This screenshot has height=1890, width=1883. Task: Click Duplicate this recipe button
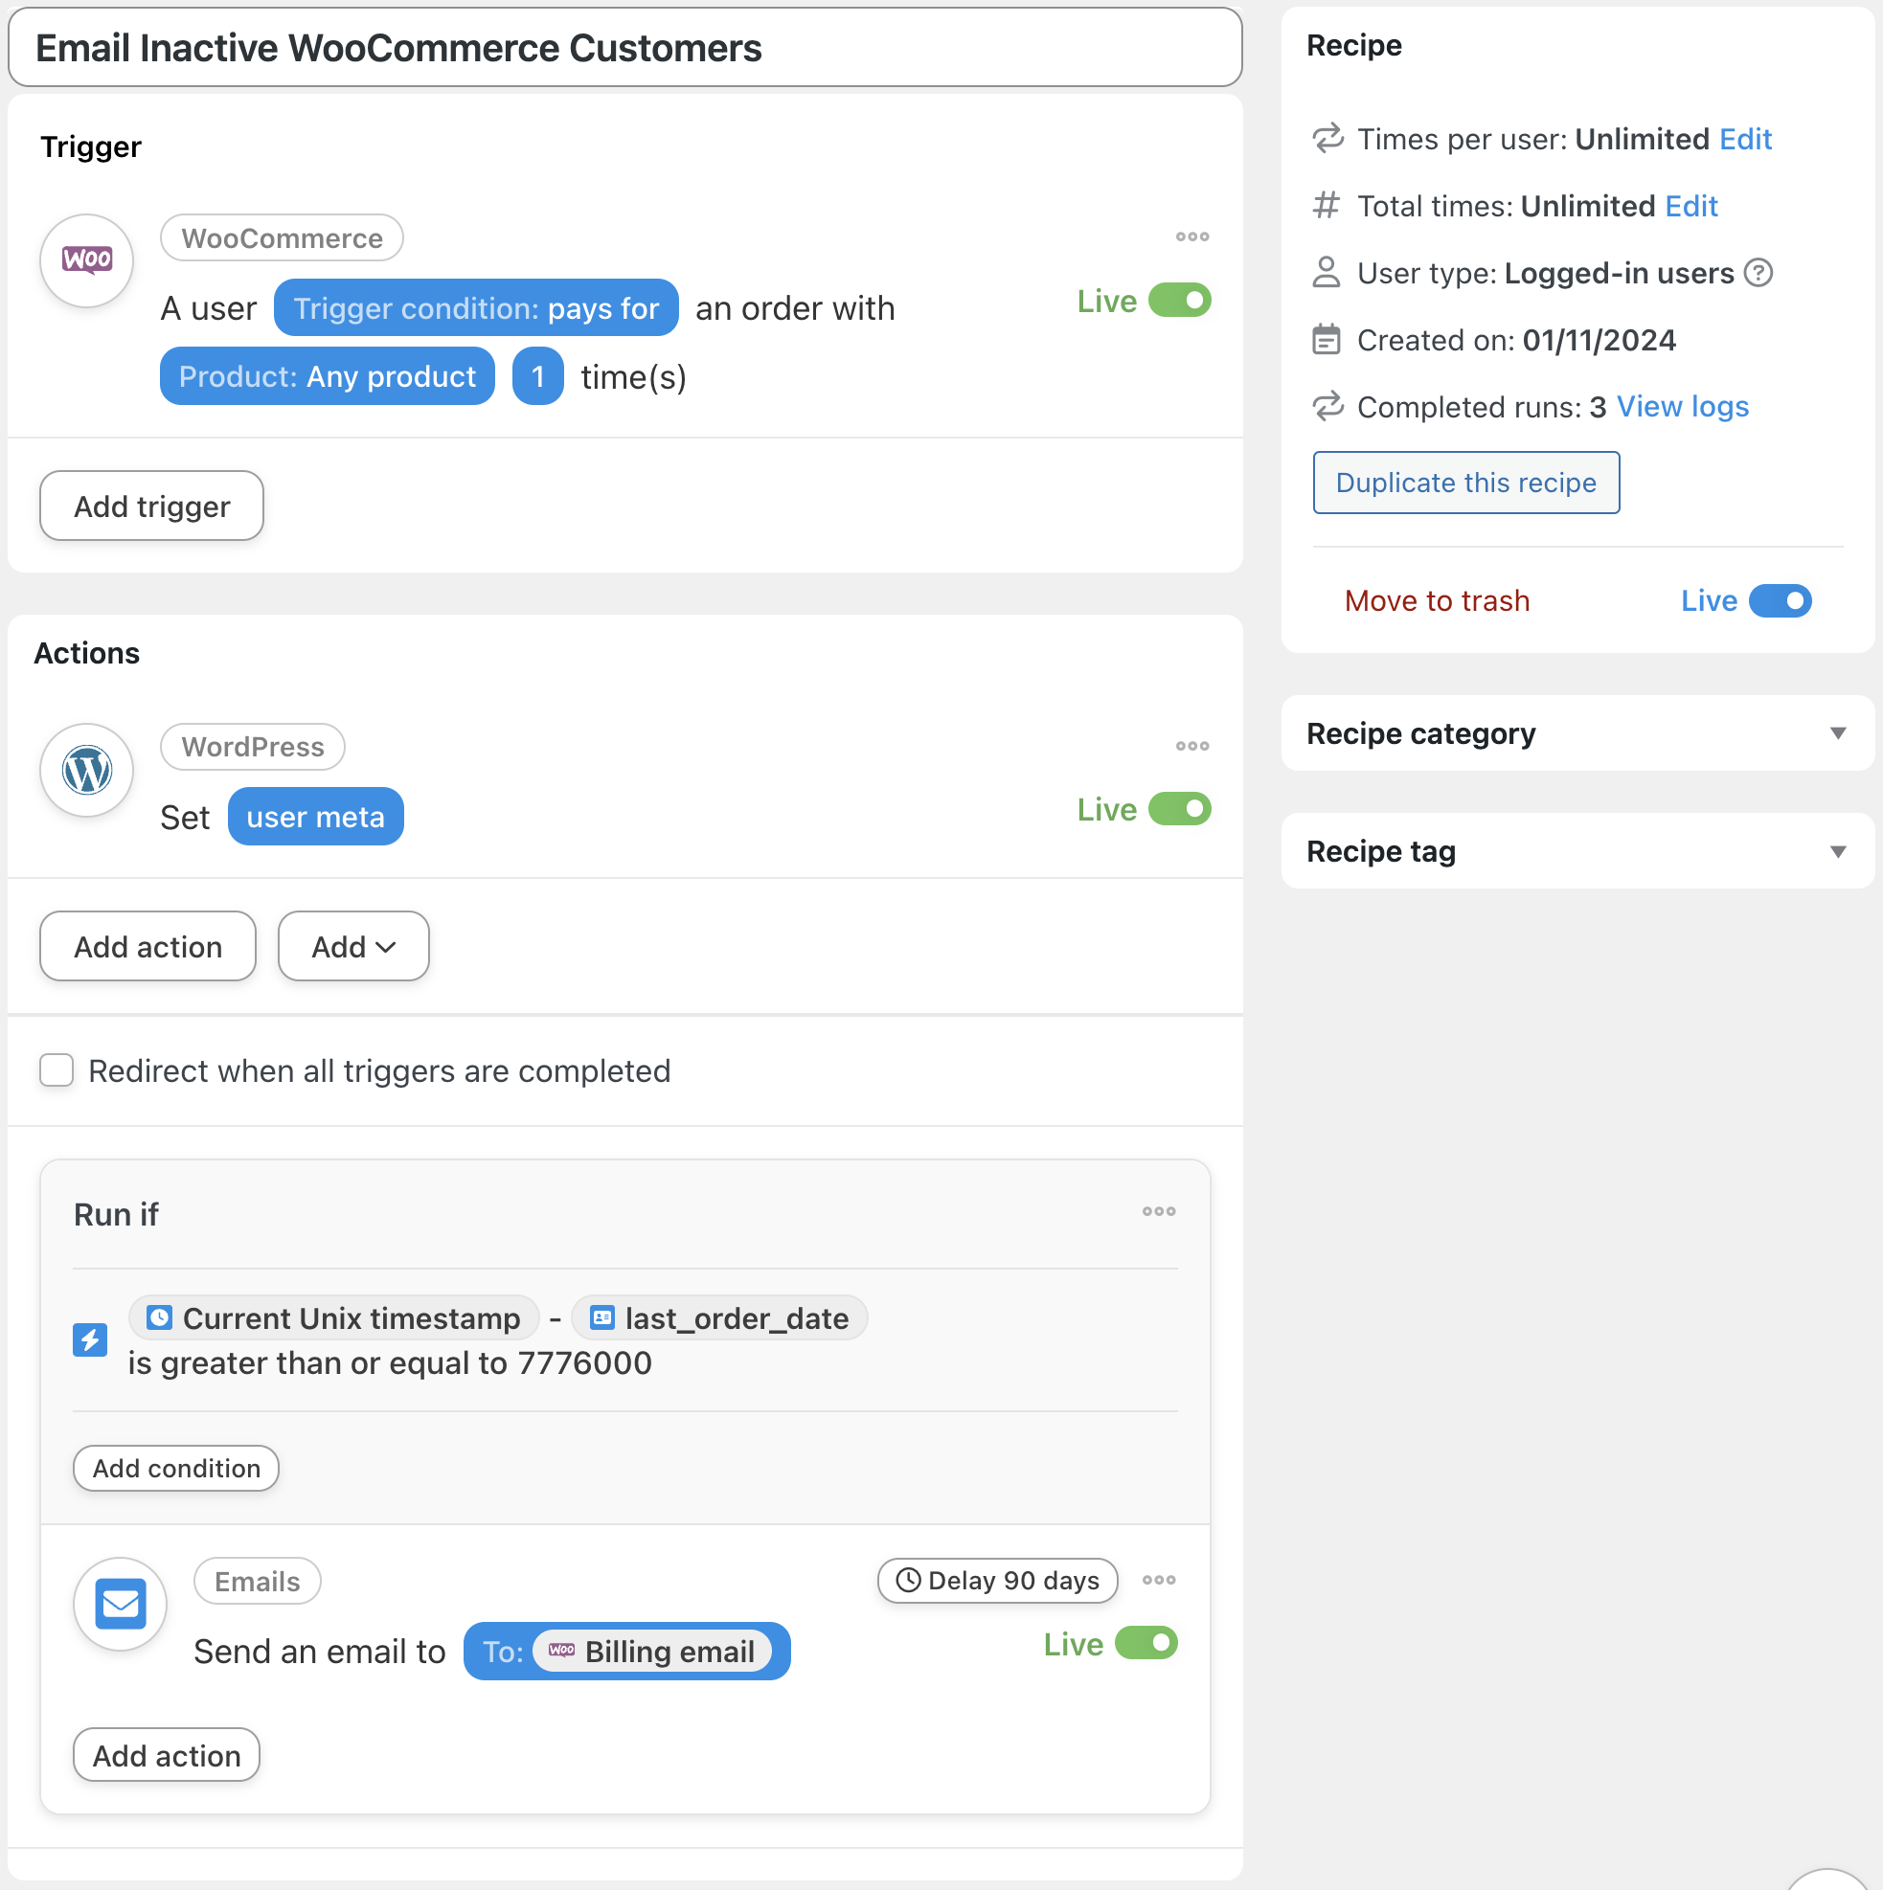pyautogui.click(x=1466, y=483)
